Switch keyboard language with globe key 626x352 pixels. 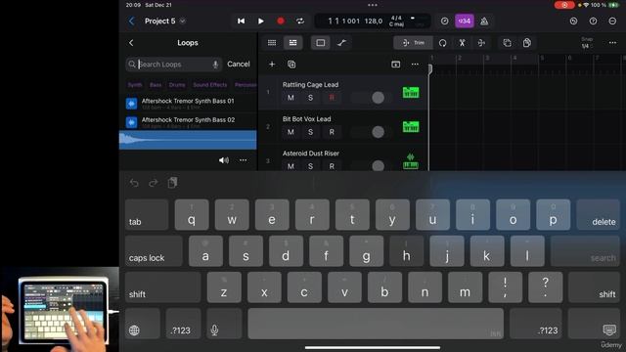[143, 324]
